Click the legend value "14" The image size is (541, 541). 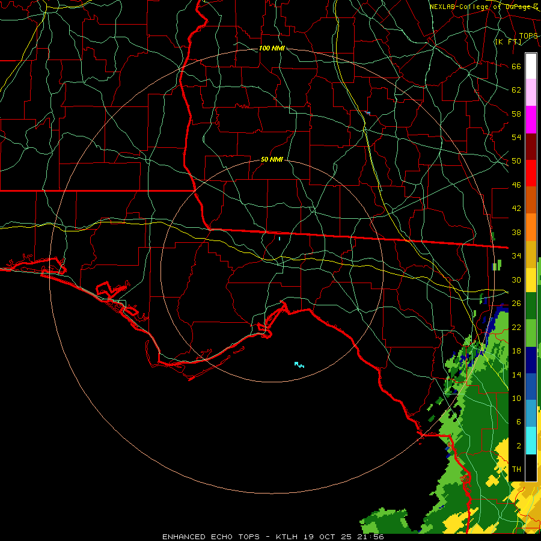(516, 374)
